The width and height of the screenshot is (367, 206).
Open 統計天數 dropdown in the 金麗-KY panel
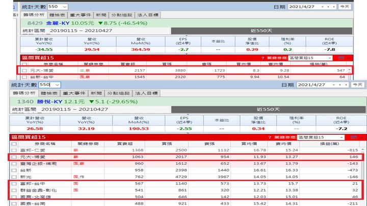[x=64, y=7]
